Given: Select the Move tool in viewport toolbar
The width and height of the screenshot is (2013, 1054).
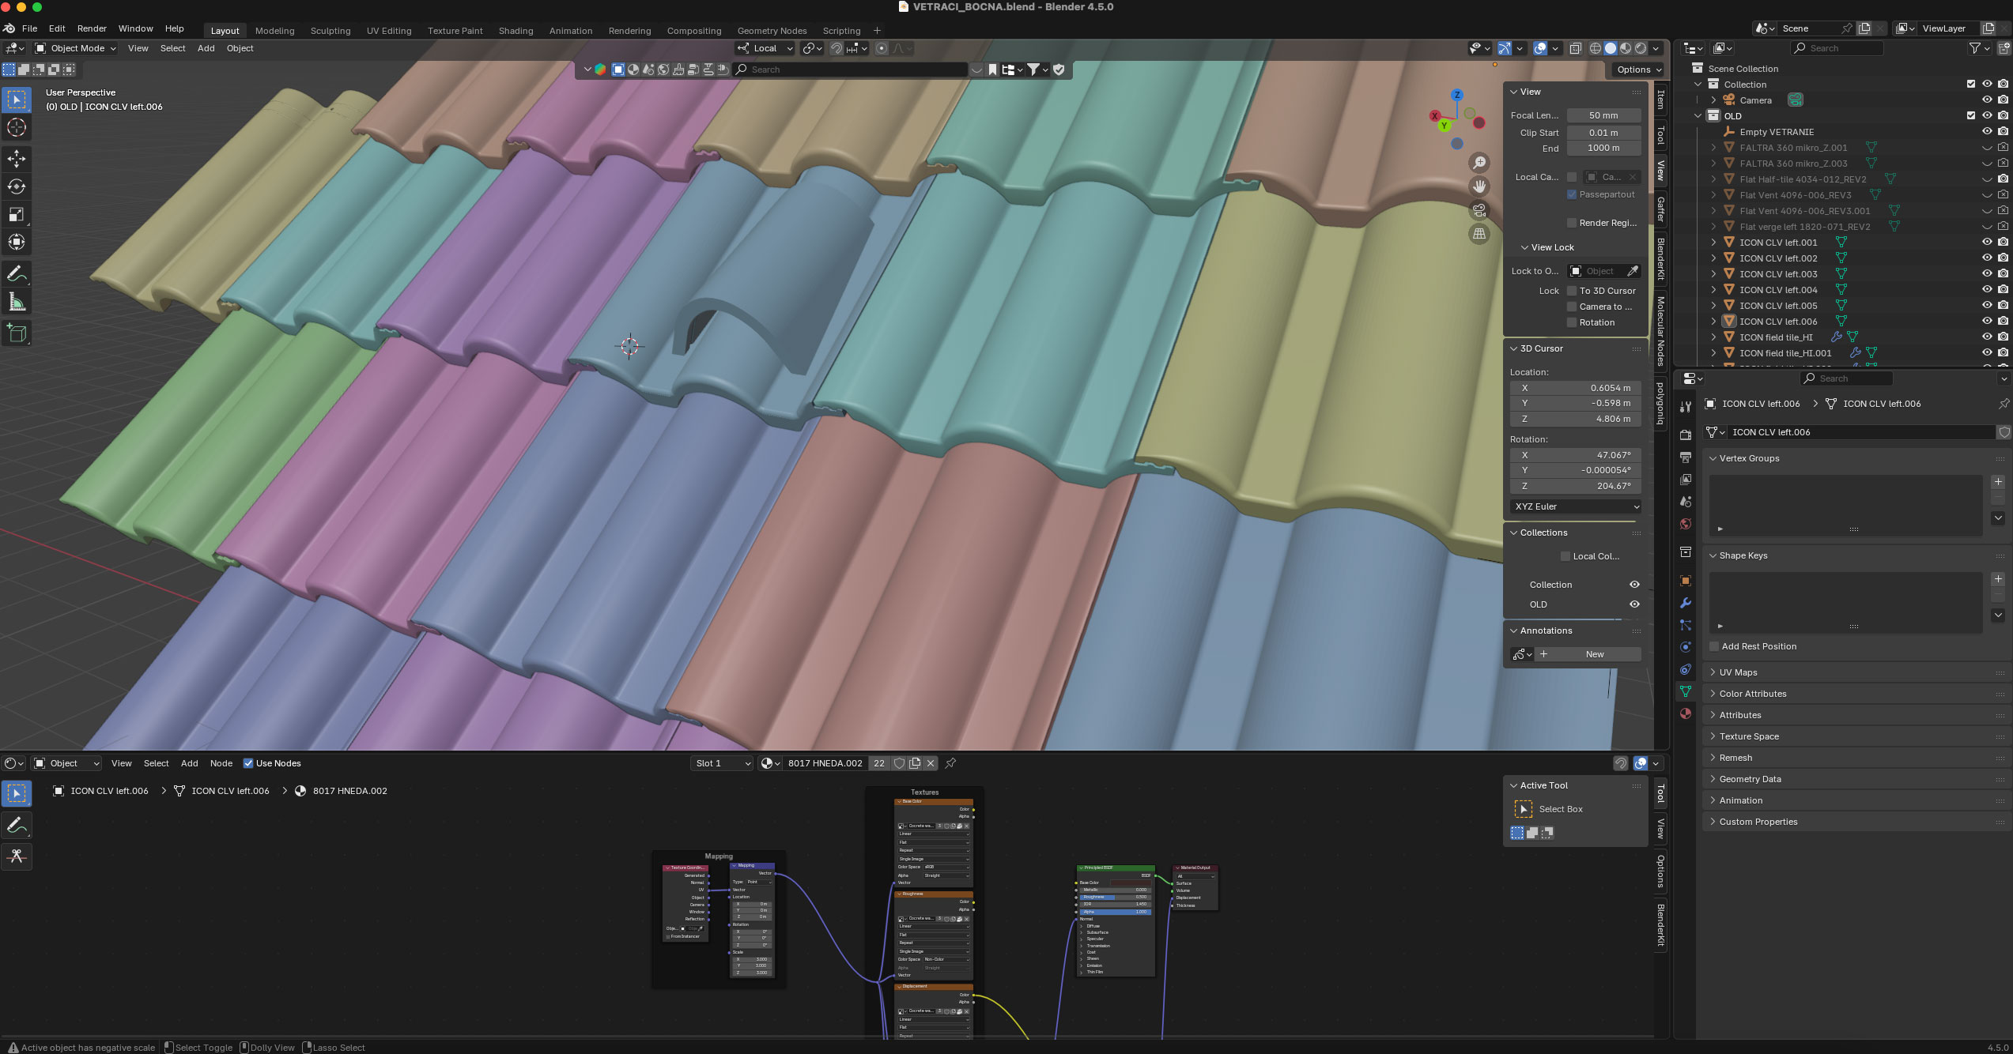Looking at the screenshot, I should tap(17, 159).
